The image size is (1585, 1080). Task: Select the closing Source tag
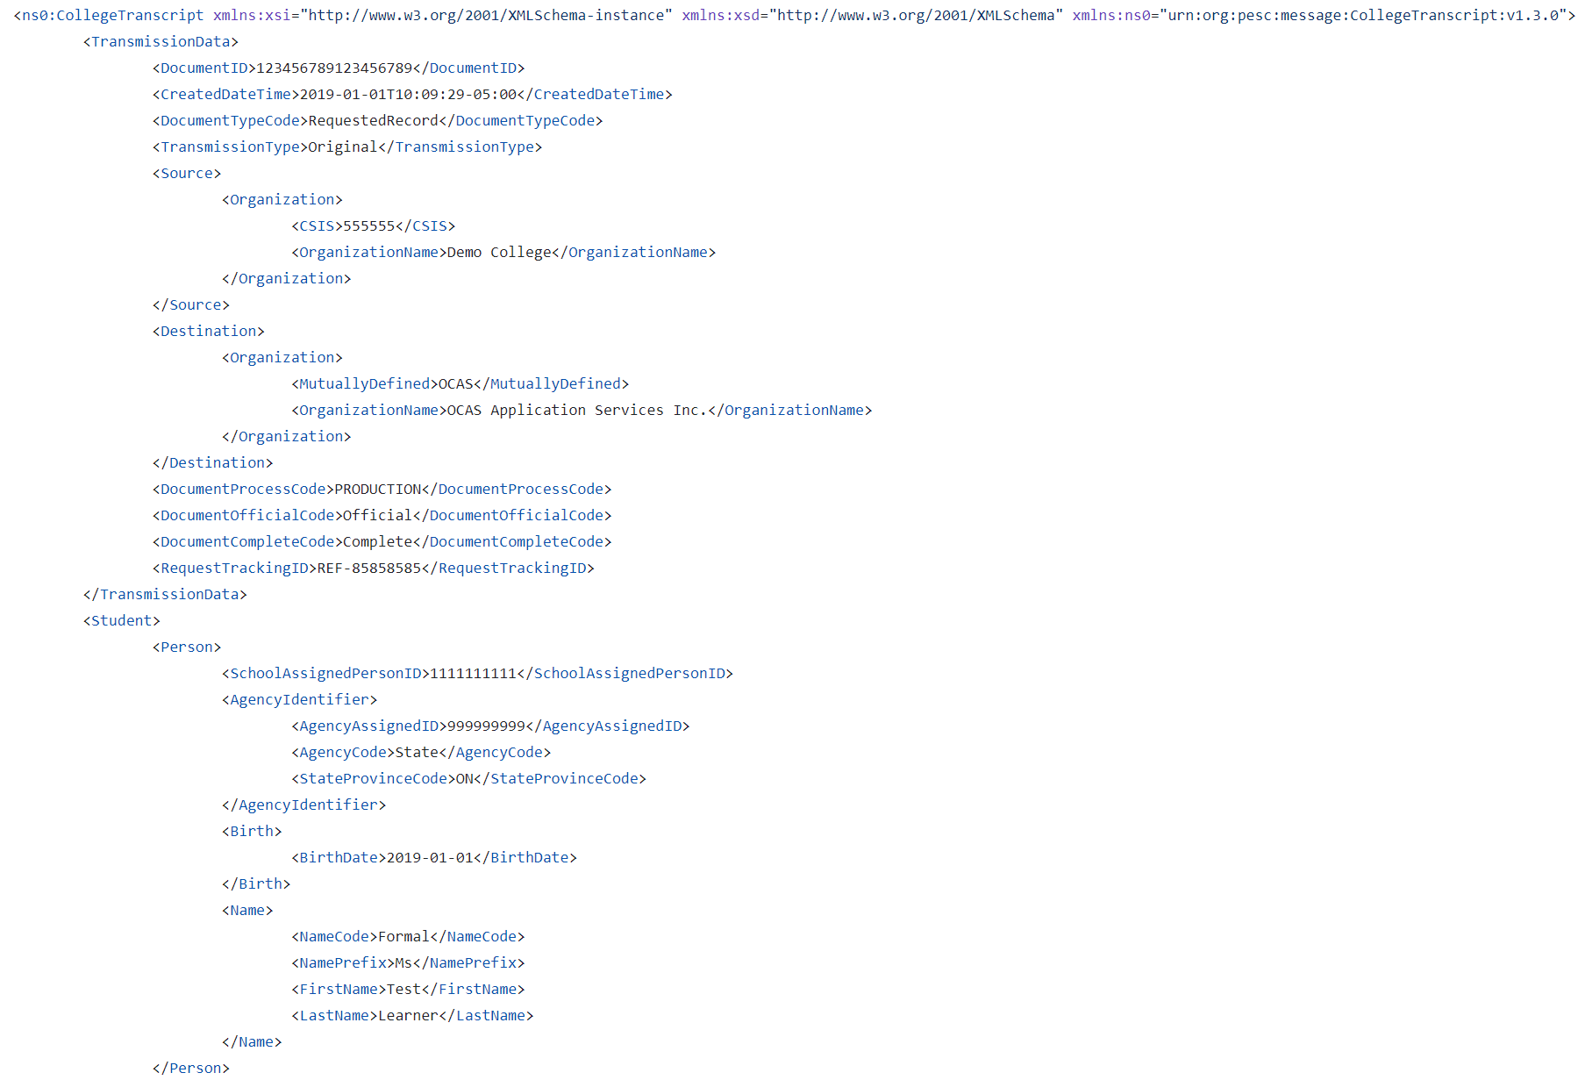point(191,304)
